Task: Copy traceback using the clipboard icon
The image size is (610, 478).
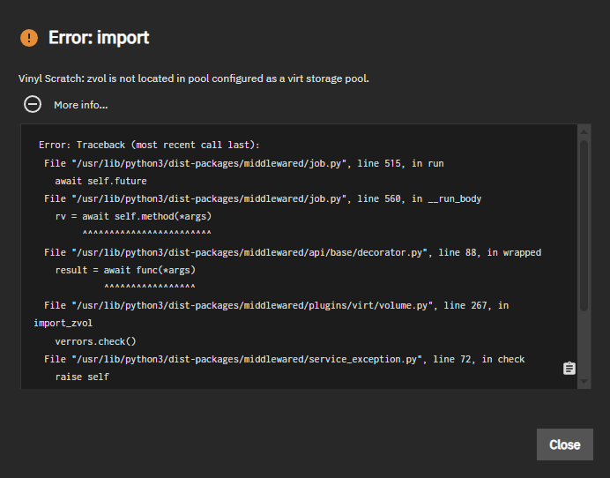Action: (569, 368)
